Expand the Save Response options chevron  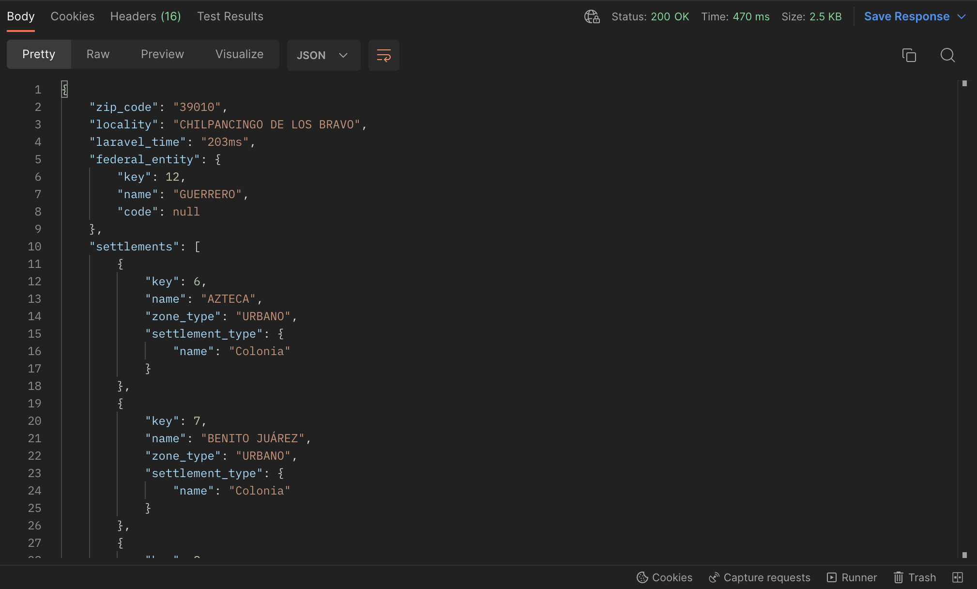point(962,16)
